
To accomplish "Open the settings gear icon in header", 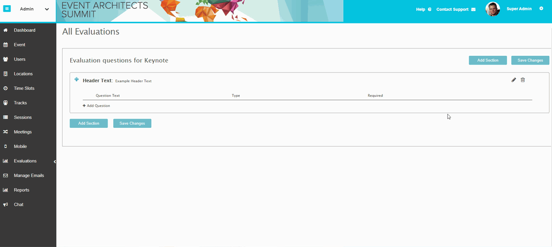I will [x=541, y=9].
